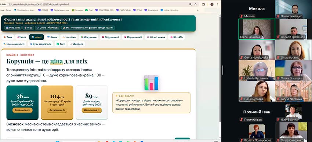Switch to the Документи tab
This screenshot has height=142, width=312.
(89, 37)
